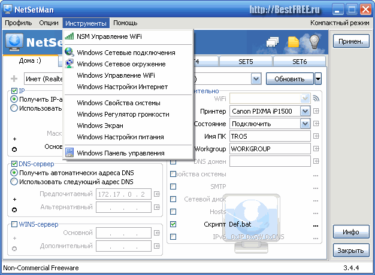Select Windows Настройки Интернет menu item
Screen dimensions: 375x275
128,87
